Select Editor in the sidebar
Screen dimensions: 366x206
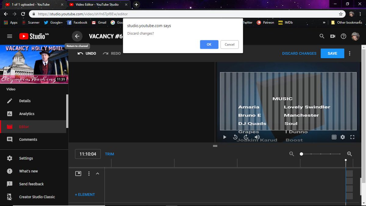point(34,127)
